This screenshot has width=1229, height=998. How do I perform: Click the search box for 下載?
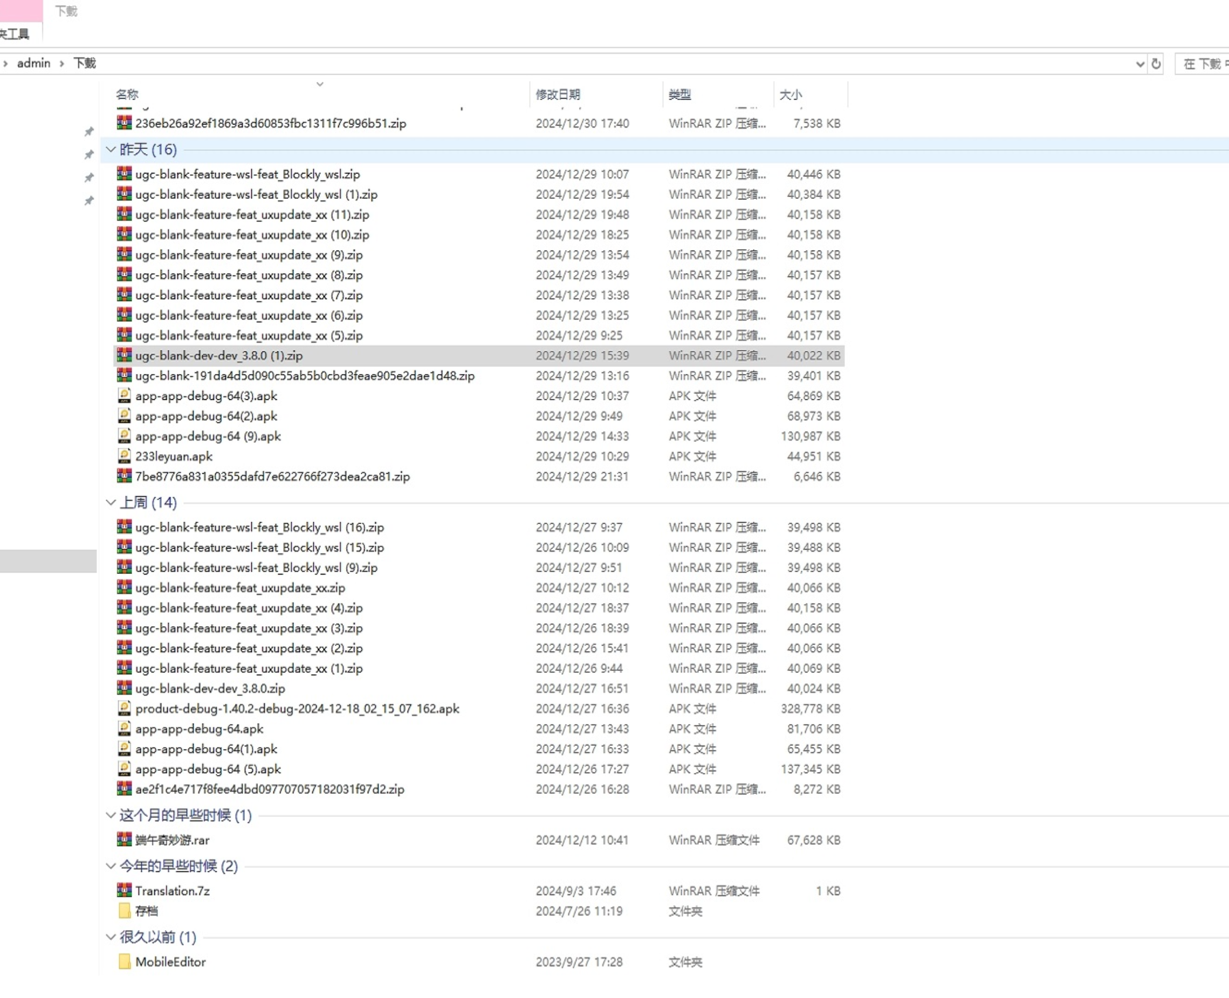click(1204, 64)
